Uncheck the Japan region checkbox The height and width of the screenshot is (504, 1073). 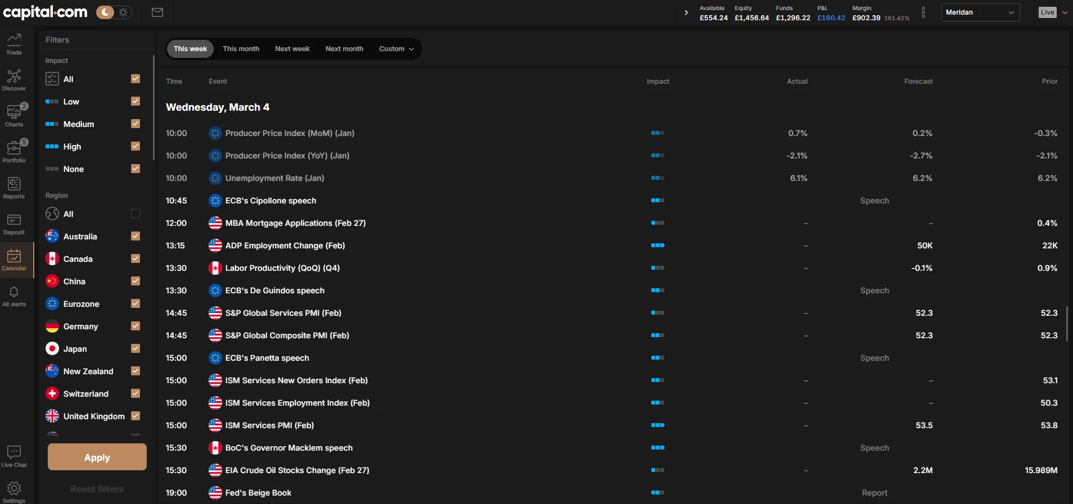click(136, 348)
